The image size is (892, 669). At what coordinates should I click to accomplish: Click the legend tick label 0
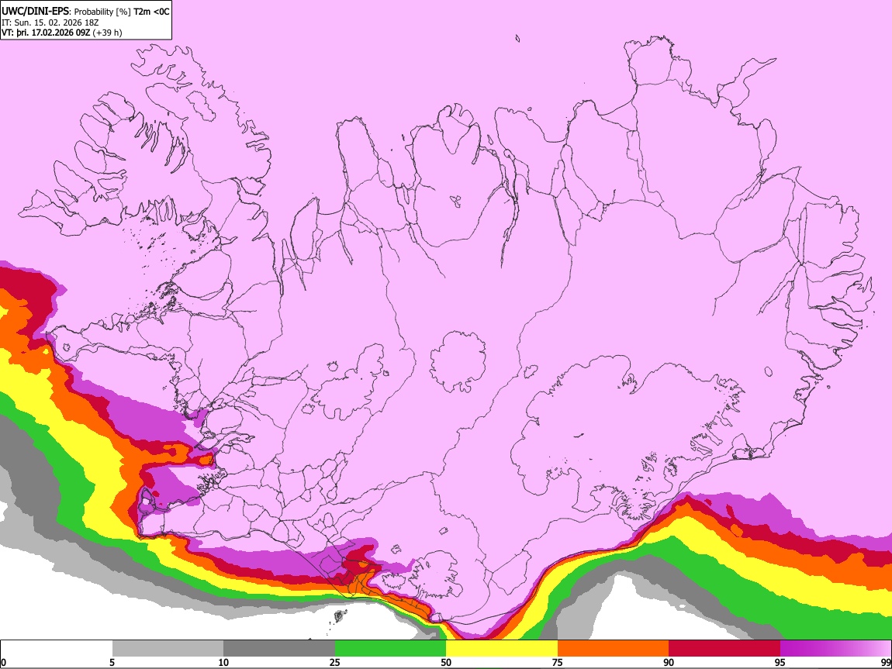[3, 663]
